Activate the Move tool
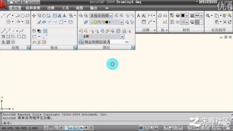 pos(34,16)
